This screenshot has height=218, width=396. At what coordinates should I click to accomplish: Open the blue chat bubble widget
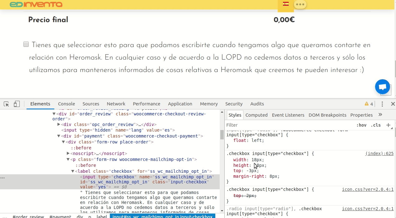(x=383, y=87)
